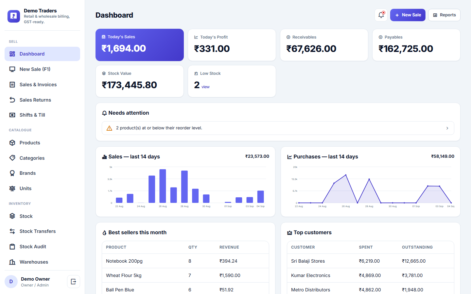The width and height of the screenshot is (471, 294).
Task: Open Dashboard in the sidebar
Action: tap(42, 54)
